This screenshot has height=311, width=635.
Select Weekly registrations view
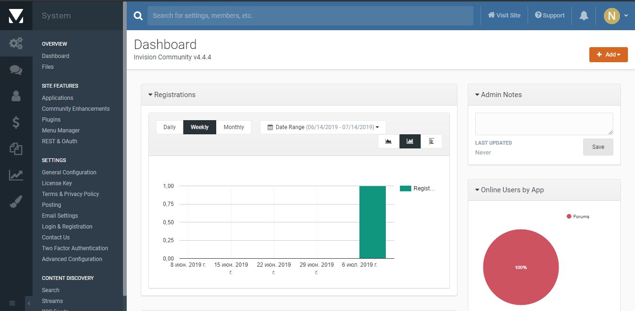(200, 127)
